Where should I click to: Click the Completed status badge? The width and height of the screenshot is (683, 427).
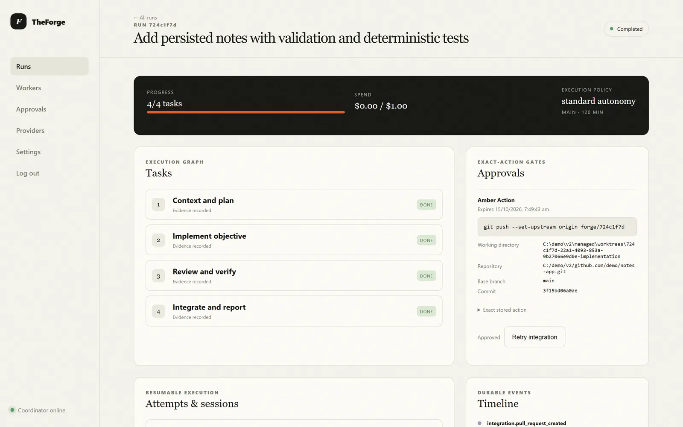(x=626, y=29)
